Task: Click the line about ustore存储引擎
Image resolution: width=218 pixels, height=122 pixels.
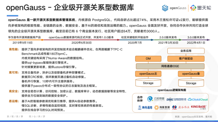Action: point(49,67)
